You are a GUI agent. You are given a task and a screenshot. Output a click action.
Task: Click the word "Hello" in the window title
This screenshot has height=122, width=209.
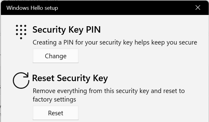pyautogui.click(x=36, y=8)
